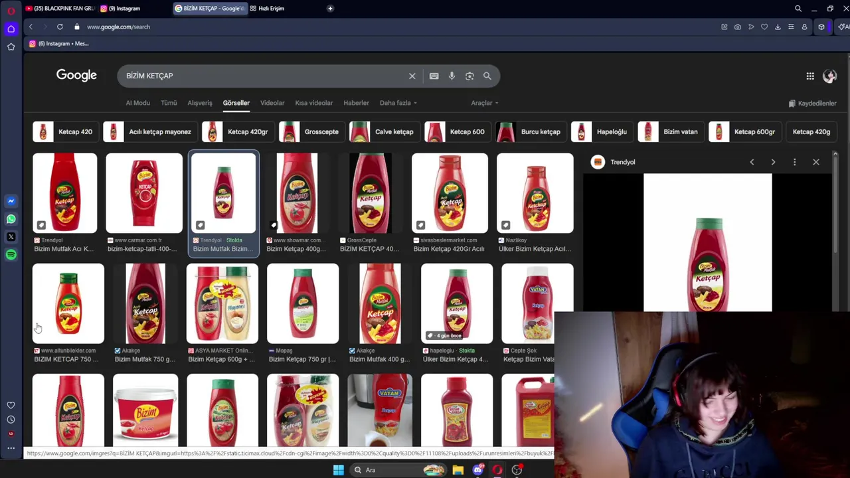Viewport: 850px width, 478px height.
Task: Open the bookmarks star in the sidebar
Action: [11, 46]
